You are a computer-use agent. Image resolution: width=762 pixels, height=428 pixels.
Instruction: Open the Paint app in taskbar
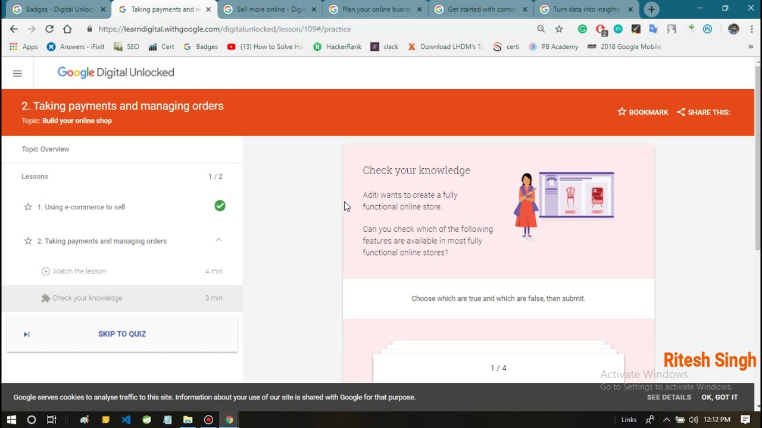(x=84, y=420)
